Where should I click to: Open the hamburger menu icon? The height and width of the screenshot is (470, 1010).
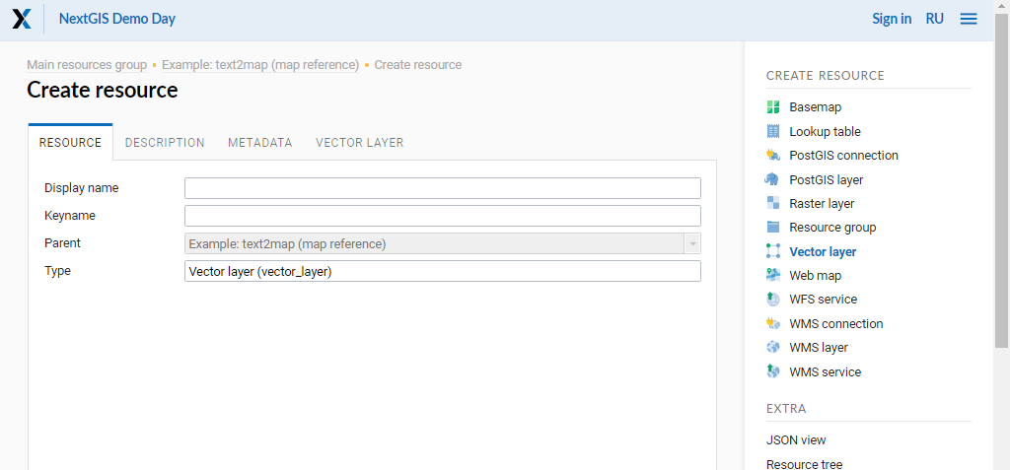pos(969,19)
